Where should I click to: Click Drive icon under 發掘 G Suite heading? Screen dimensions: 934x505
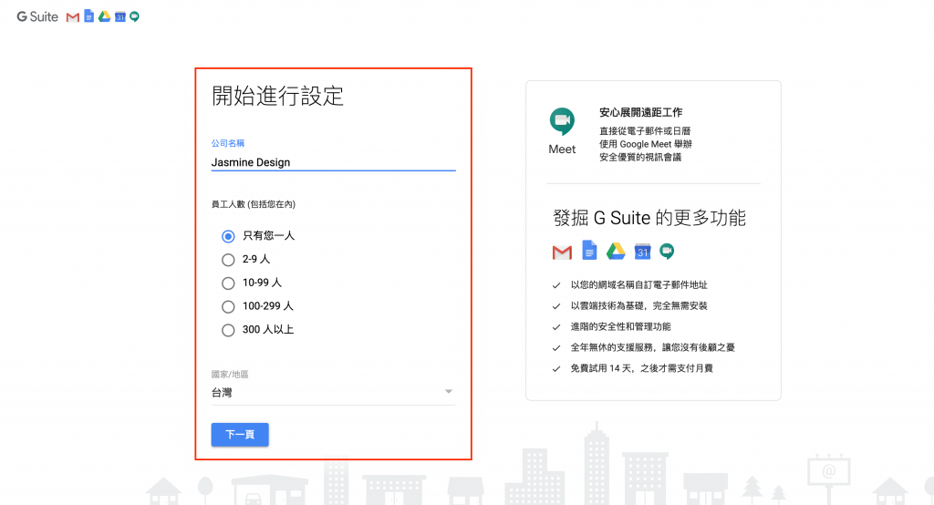click(616, 252)
